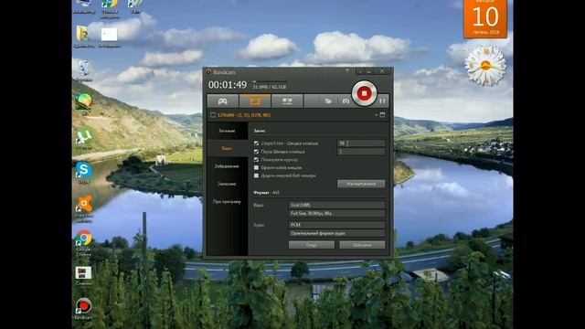Open the Відео tab in the sidebar
Image resolution: width=585 pixels, height=329 pixels.
(x=227, y=148)
